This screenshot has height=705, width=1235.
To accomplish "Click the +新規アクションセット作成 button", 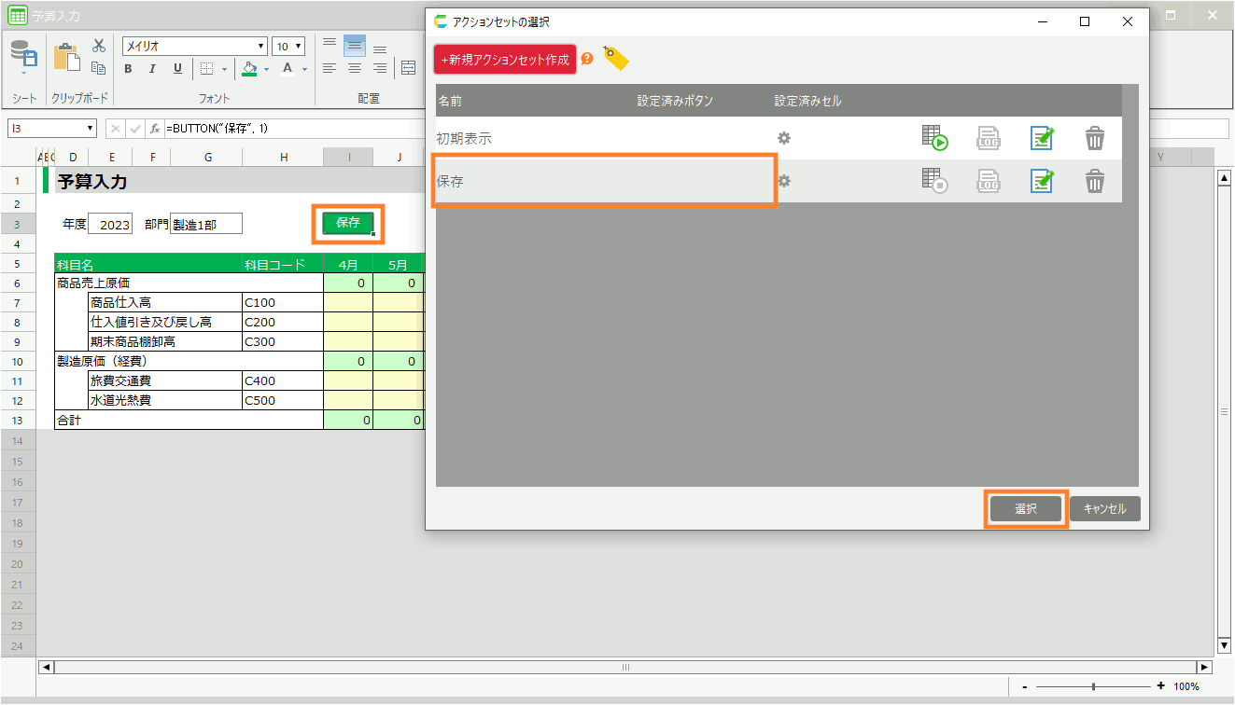I will coord(505,59).
